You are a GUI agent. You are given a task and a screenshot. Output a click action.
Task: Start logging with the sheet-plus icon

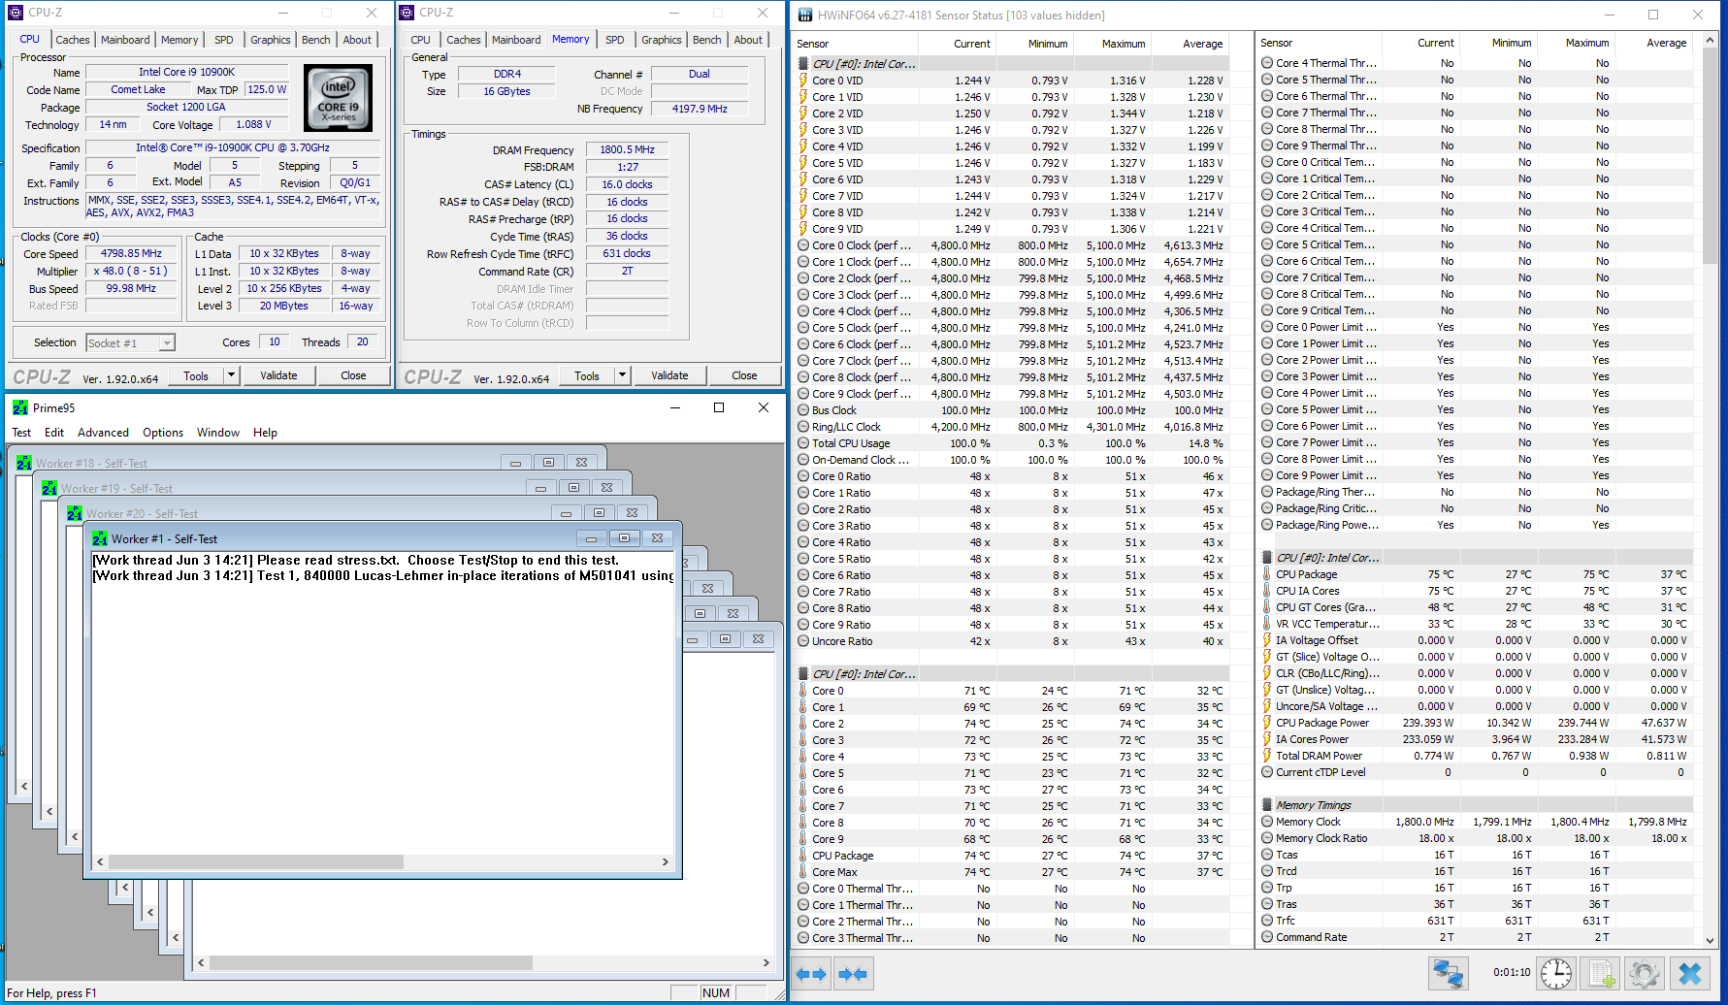pyautogui.click(x=1601, y=973)
